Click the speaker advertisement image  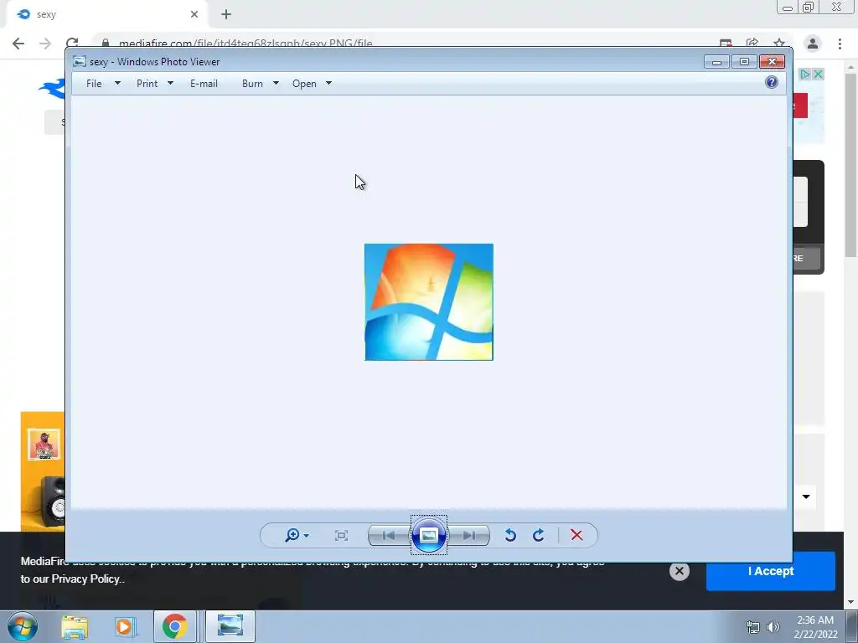click(43, 471)
